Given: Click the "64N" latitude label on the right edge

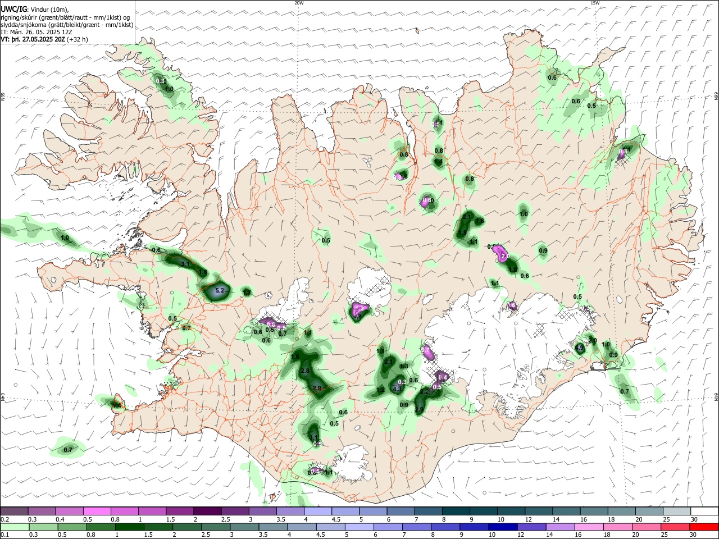Looking at the screenshot, I should point(716,397).
